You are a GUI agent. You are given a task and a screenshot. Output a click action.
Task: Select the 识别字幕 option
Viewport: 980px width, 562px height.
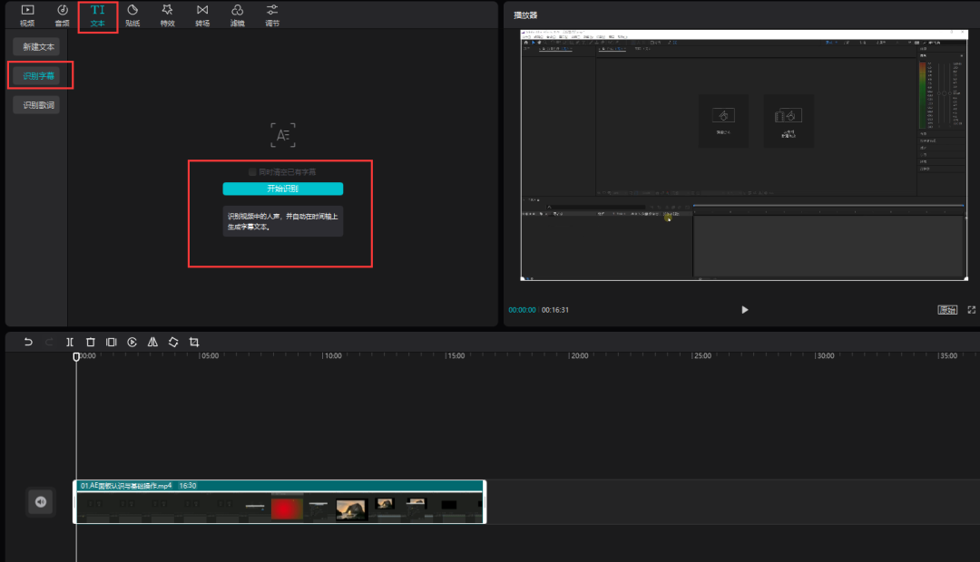(x=37, y=75)
